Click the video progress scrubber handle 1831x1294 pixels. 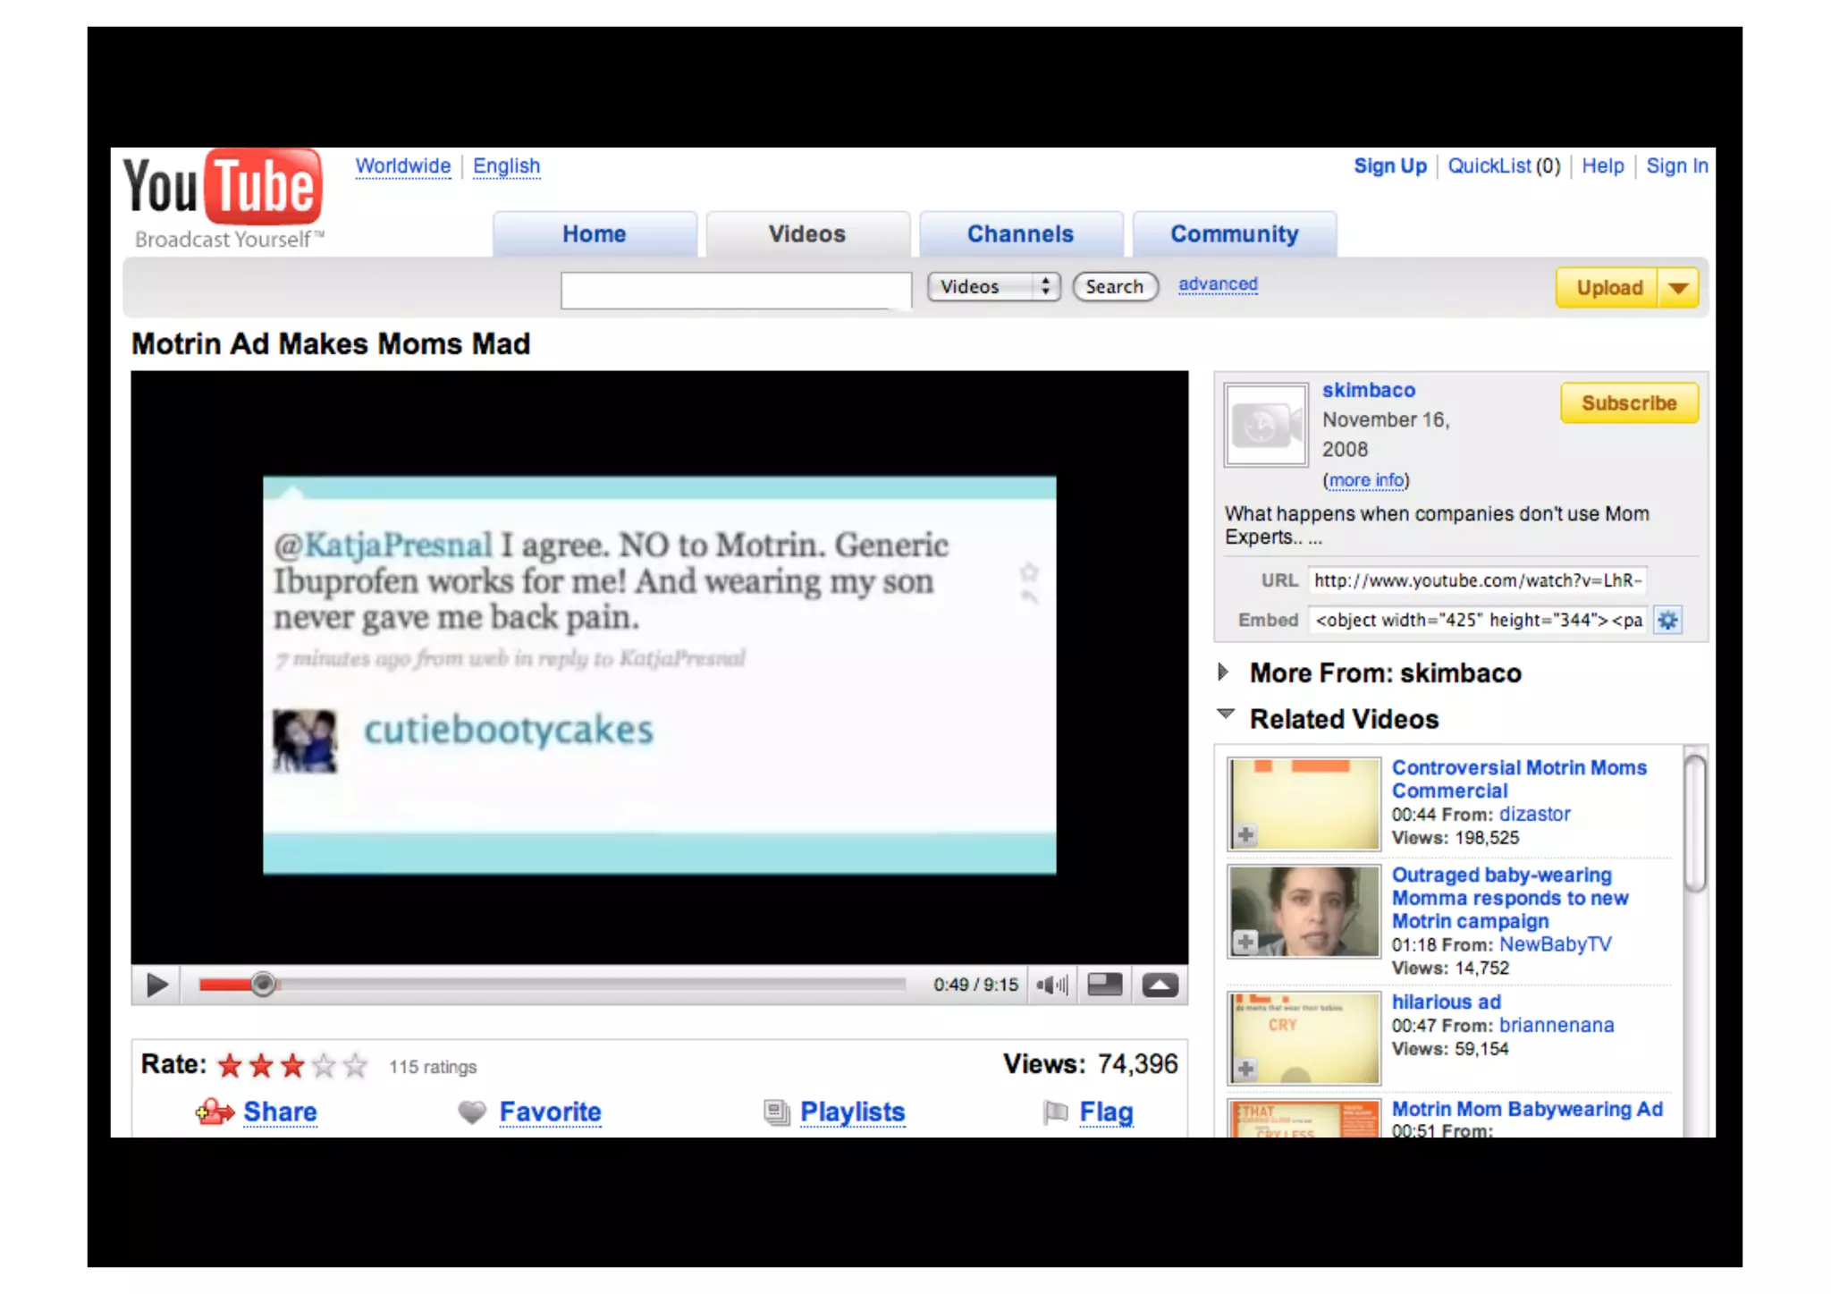click(263, 985)
